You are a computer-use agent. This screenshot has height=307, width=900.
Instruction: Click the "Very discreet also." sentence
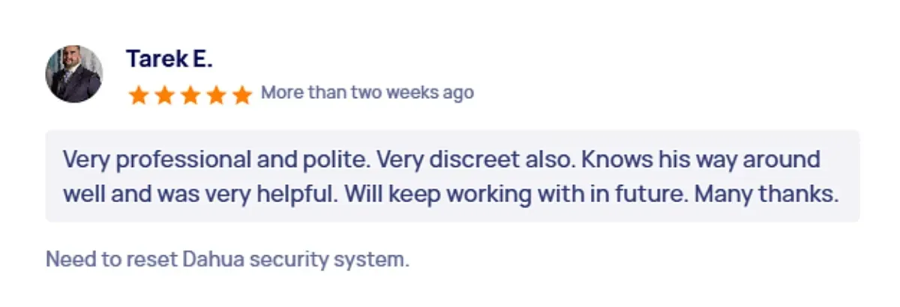(x=475, y=159)
